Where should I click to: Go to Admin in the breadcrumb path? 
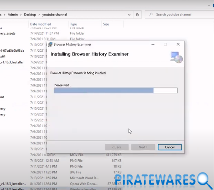pos(13,15)
